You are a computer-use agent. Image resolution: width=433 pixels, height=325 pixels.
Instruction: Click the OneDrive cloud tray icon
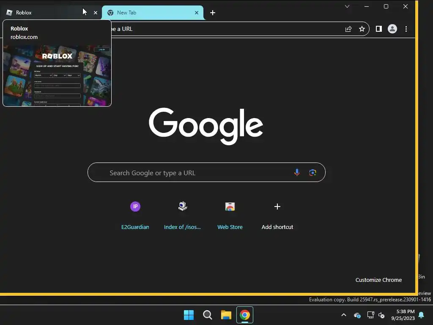(x=357, y=315)
